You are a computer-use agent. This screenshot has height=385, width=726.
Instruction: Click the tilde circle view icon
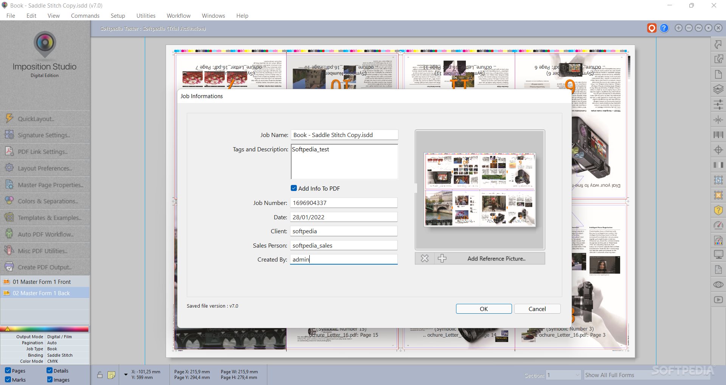tap(698, 28)
